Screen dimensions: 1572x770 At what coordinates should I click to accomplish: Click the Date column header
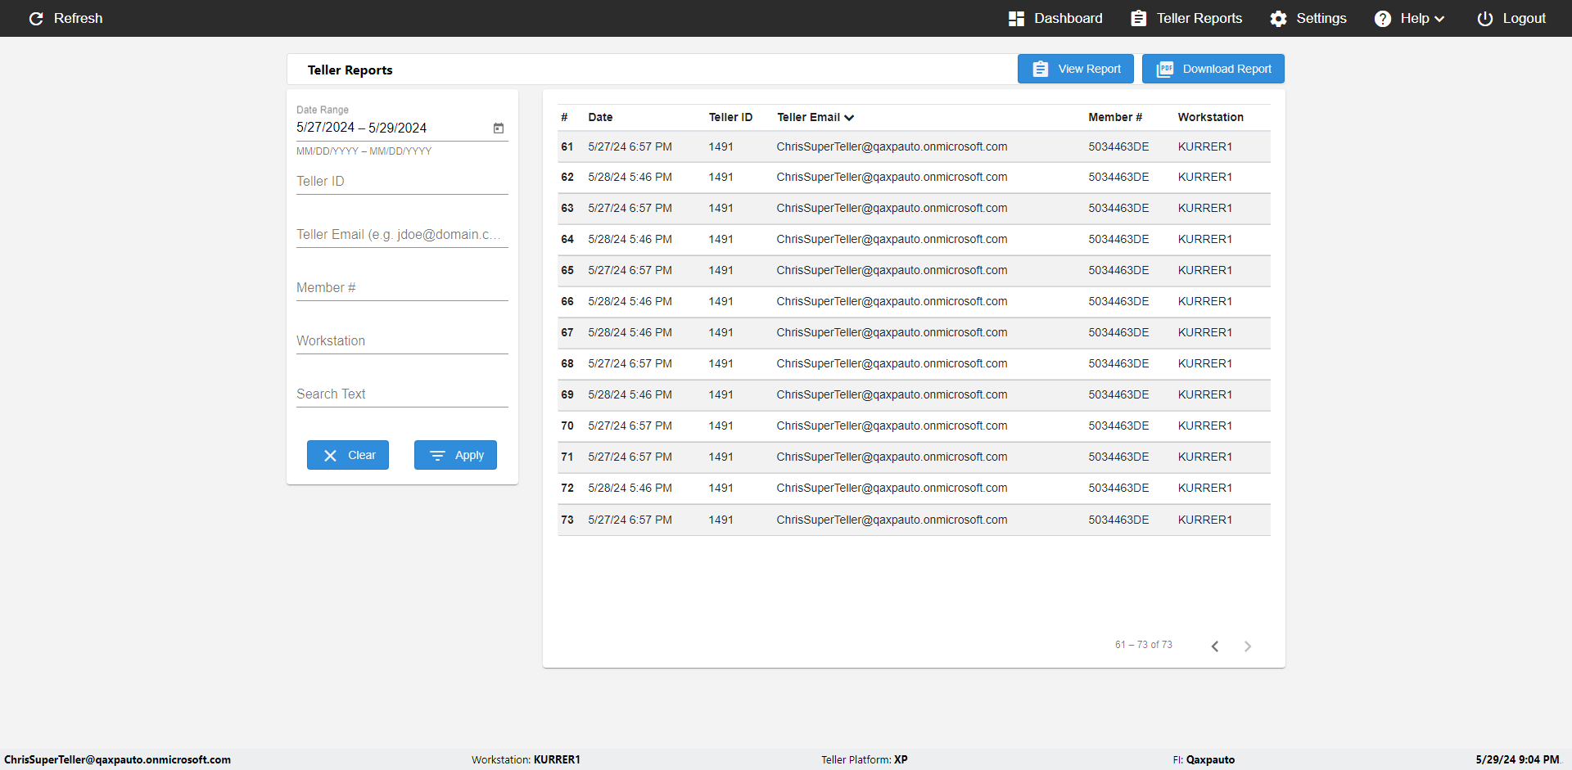click(600, 118)
